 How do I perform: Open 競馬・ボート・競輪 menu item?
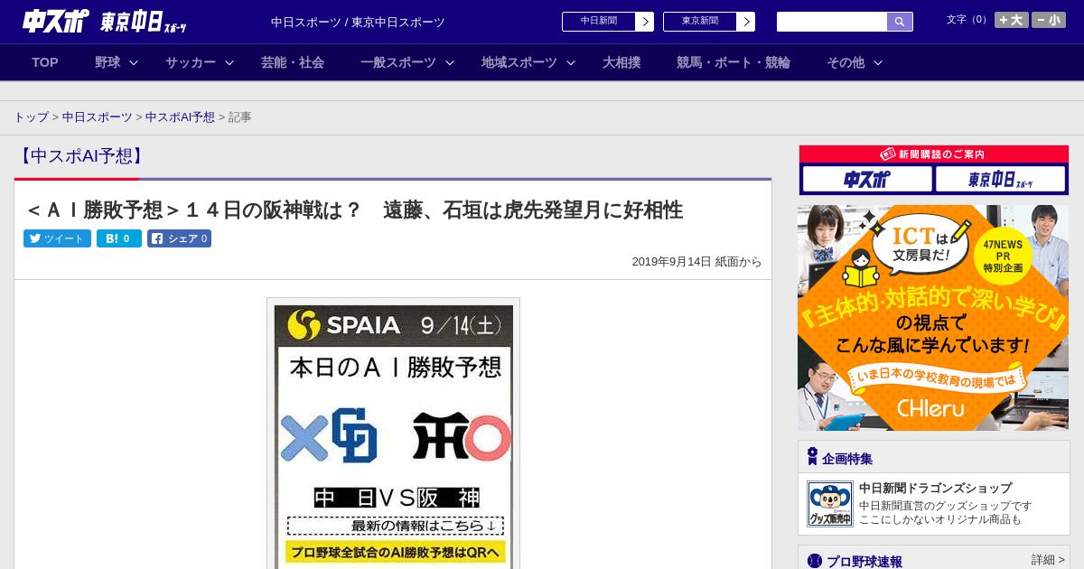click(x=734, y=62)
